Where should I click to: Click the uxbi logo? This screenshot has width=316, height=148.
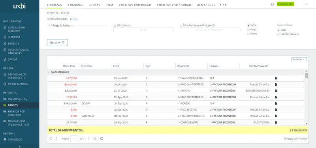[x=19, y=6]
